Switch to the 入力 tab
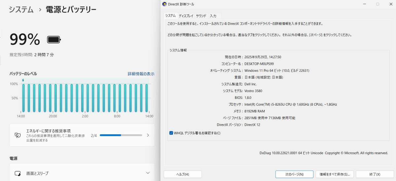This screenshot has width=396, height=181. pos(213,16)
